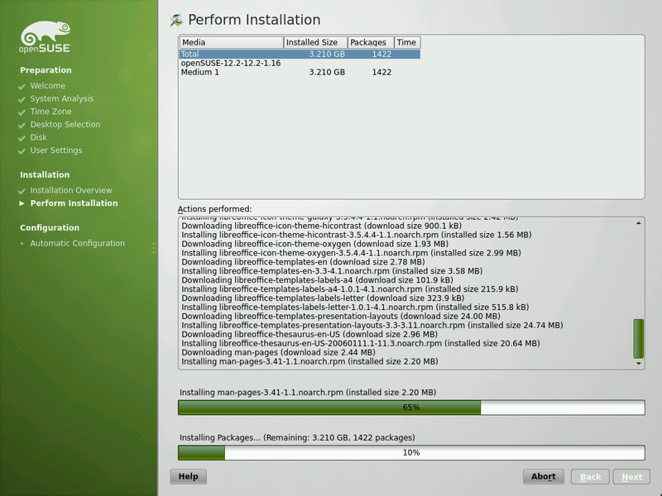Click the Perform Installation sidebar step

pyautogui.click(x=74, y=203)
